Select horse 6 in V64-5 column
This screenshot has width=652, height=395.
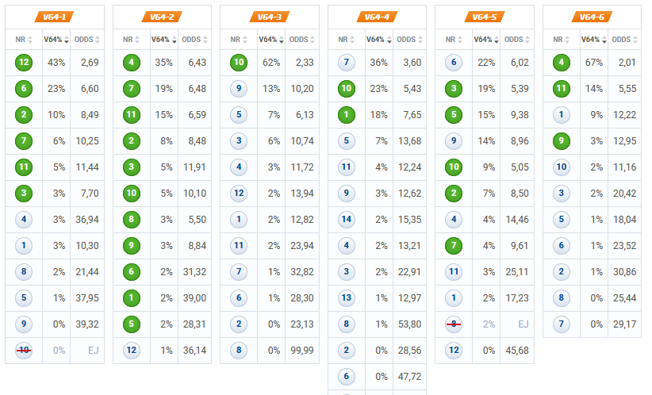pyautogui.click(x=454, y=63)
